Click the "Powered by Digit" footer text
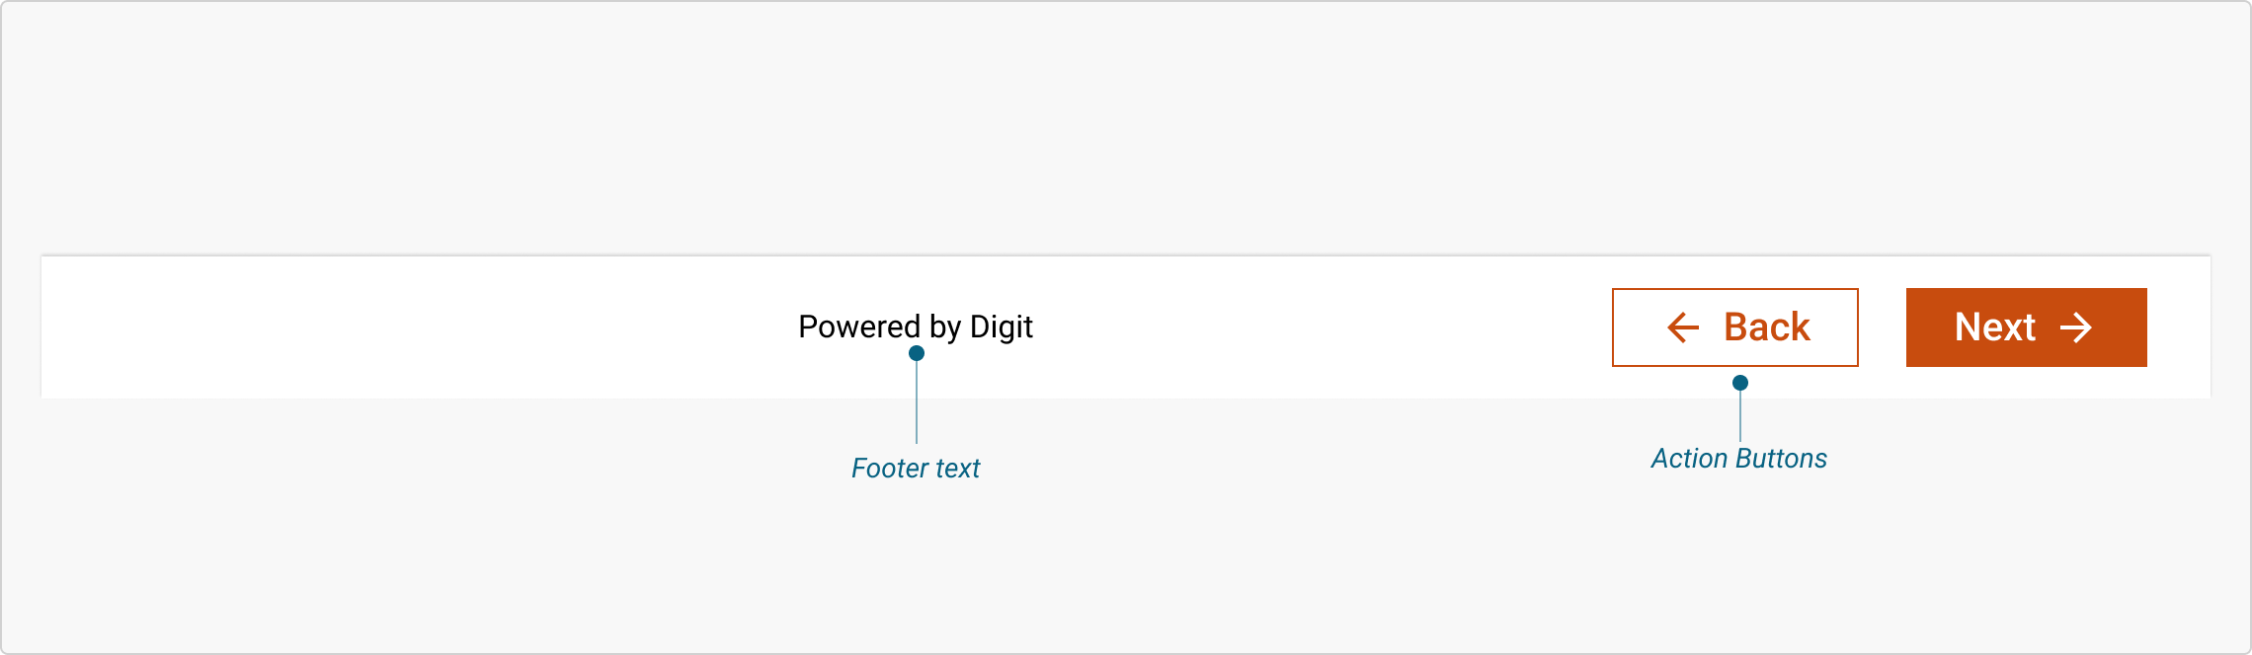 pyautogui.click(x=916, y=327)
